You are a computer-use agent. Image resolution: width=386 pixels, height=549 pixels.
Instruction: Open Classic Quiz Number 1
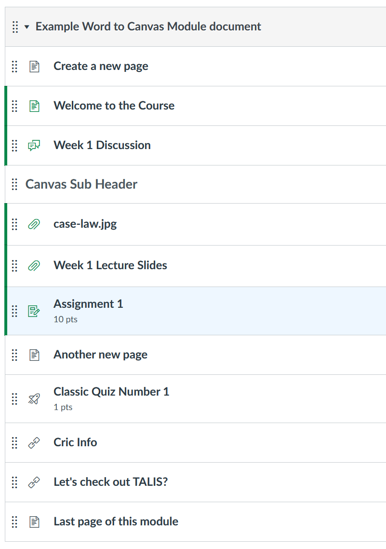(111, 392)
